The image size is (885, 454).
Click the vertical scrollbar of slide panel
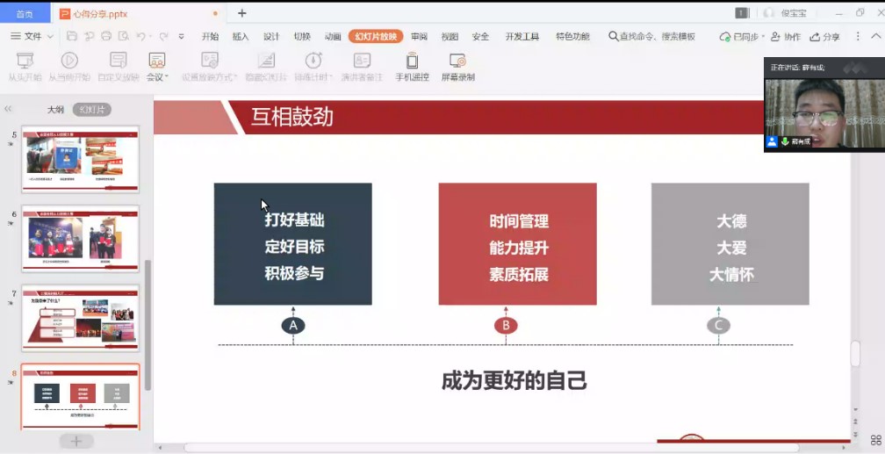point(147,325)
